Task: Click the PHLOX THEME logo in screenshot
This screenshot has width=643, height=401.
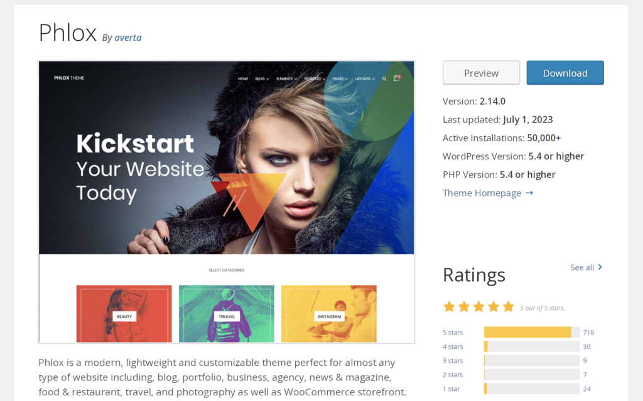Action: (x=69, y=78)
